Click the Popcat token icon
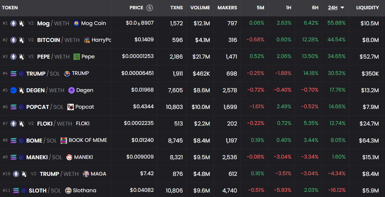 pos(71,107)
